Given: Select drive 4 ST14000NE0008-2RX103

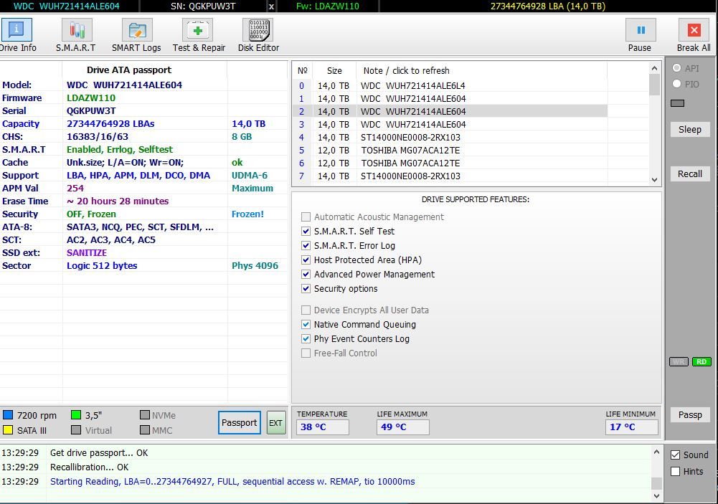Looking at the screenshot, I should (450, 138).
